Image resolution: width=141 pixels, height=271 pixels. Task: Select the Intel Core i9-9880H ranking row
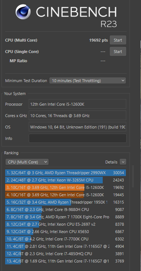(66, 210)
